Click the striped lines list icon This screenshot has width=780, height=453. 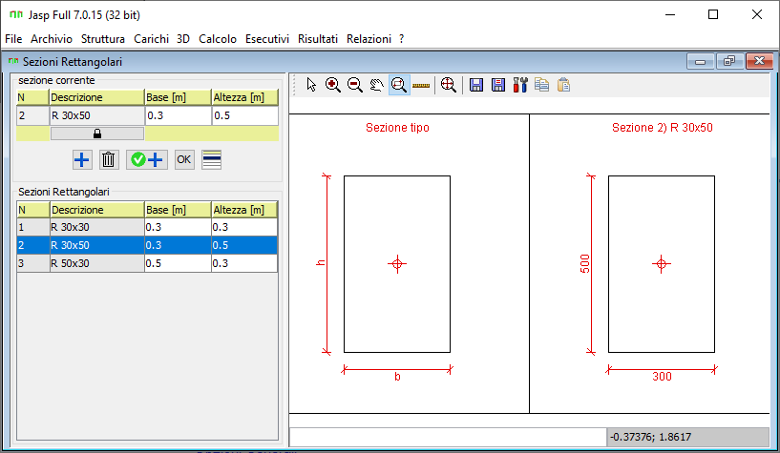[211, 159]
